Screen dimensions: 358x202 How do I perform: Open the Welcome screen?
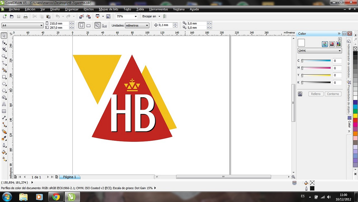pos(108,16)
